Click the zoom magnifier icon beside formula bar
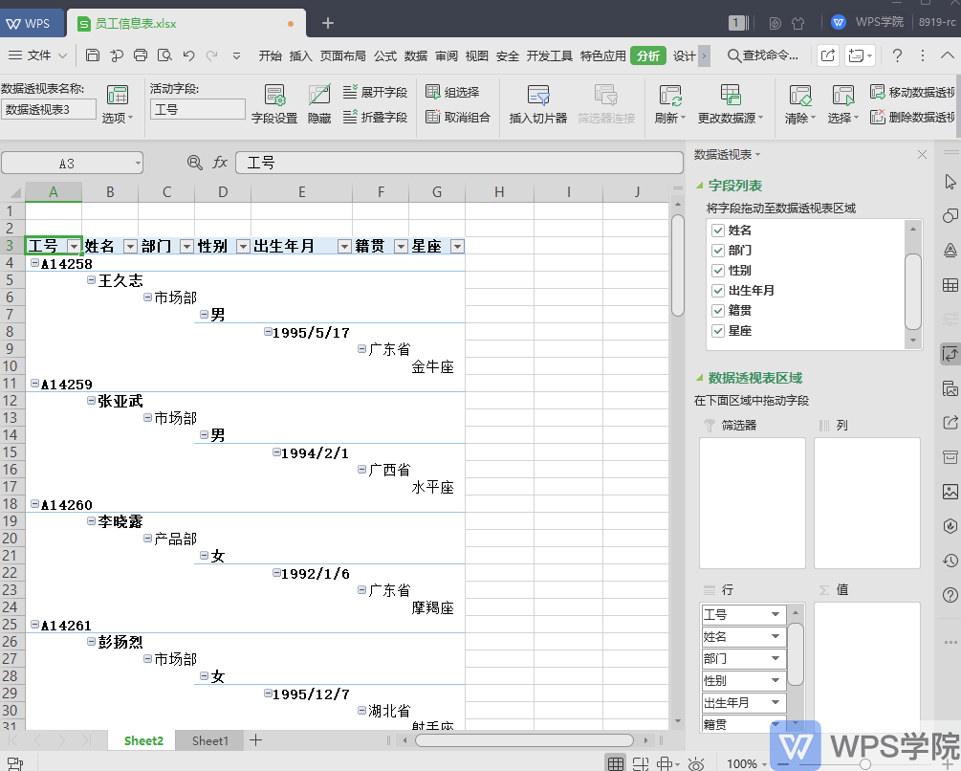 coord(194,163)
